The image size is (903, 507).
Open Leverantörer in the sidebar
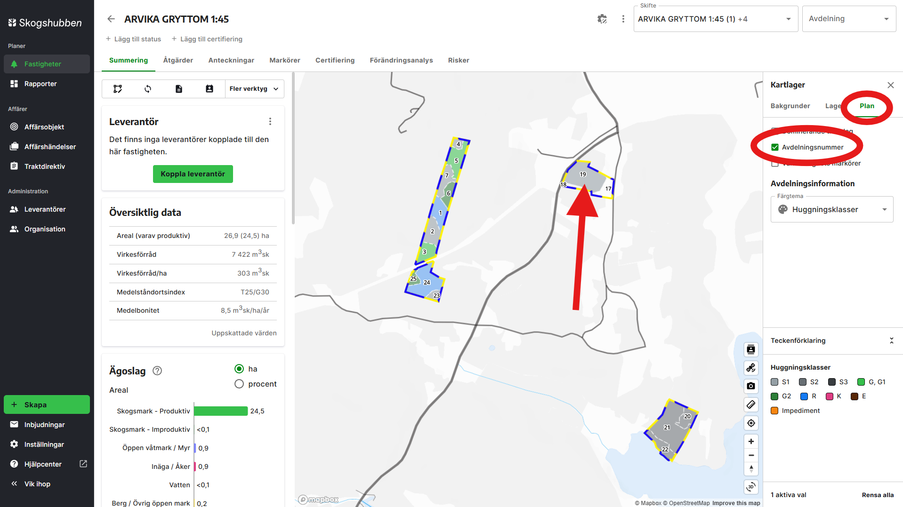pyautogui.click(x=47, y=209)
